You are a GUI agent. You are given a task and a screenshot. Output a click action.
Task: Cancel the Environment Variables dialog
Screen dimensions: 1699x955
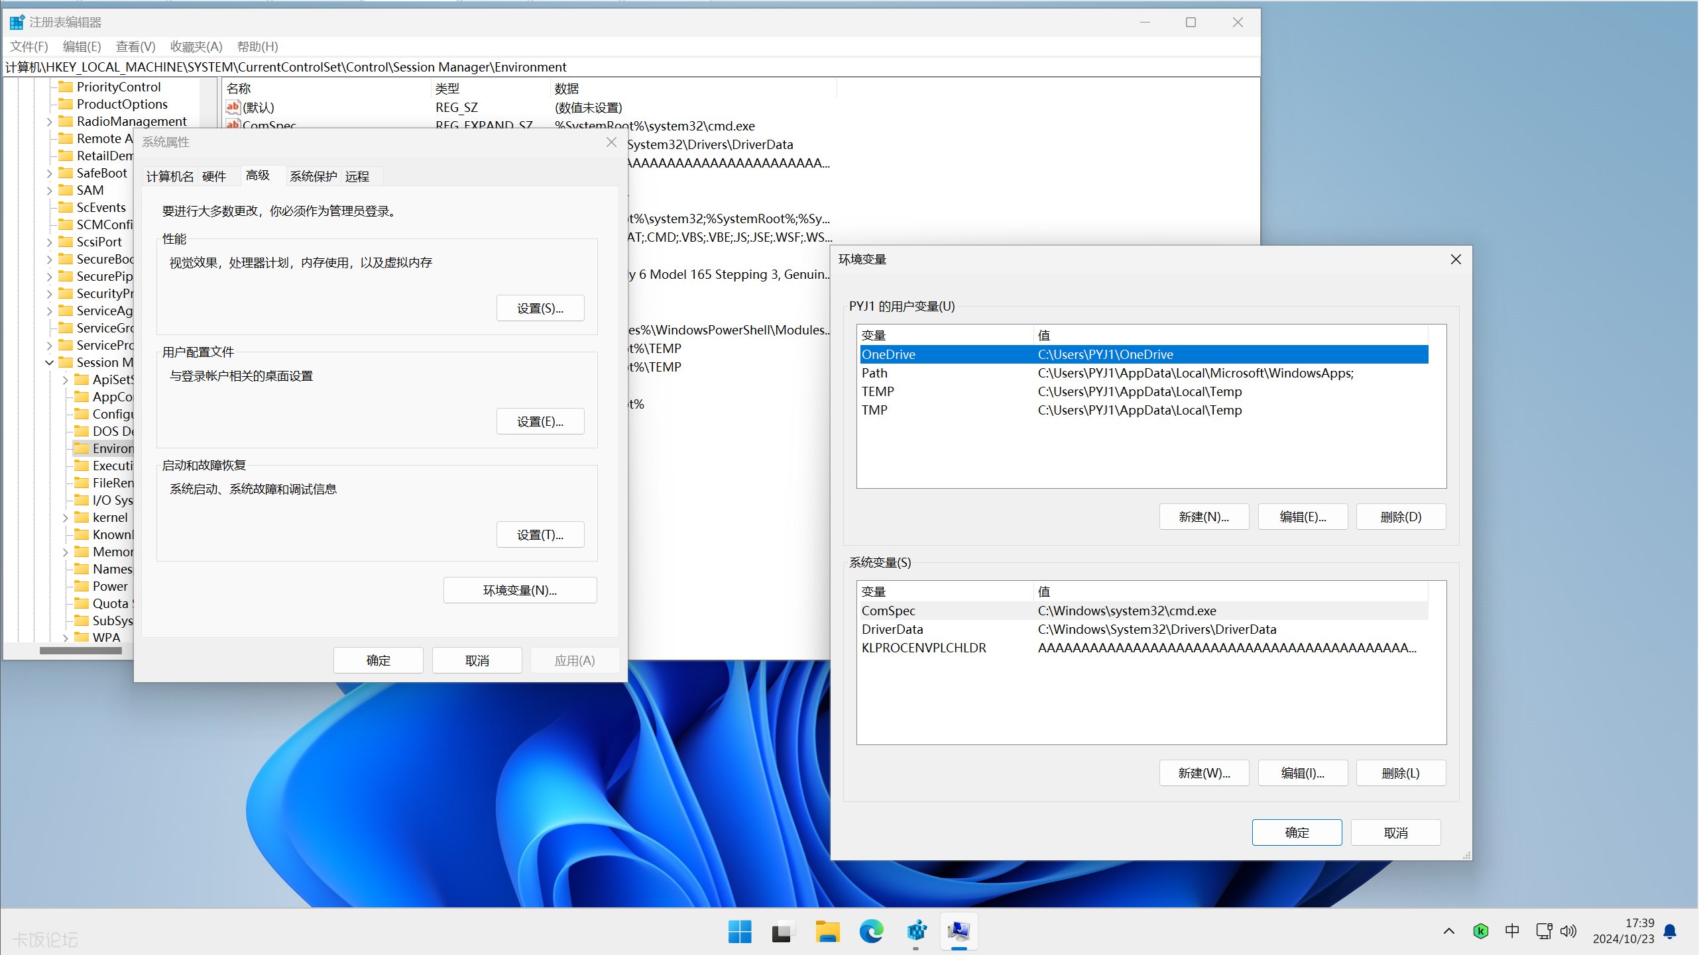(x=1395, y=832)
